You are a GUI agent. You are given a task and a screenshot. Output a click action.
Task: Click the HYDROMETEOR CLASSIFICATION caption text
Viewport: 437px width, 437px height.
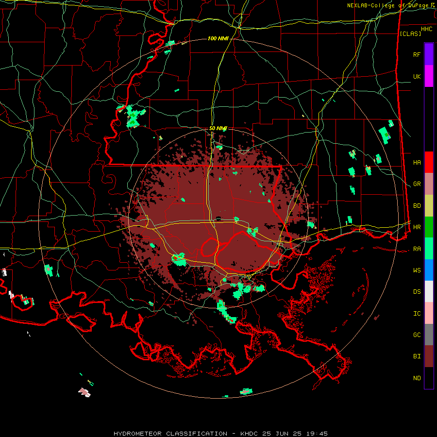[170, 434]
